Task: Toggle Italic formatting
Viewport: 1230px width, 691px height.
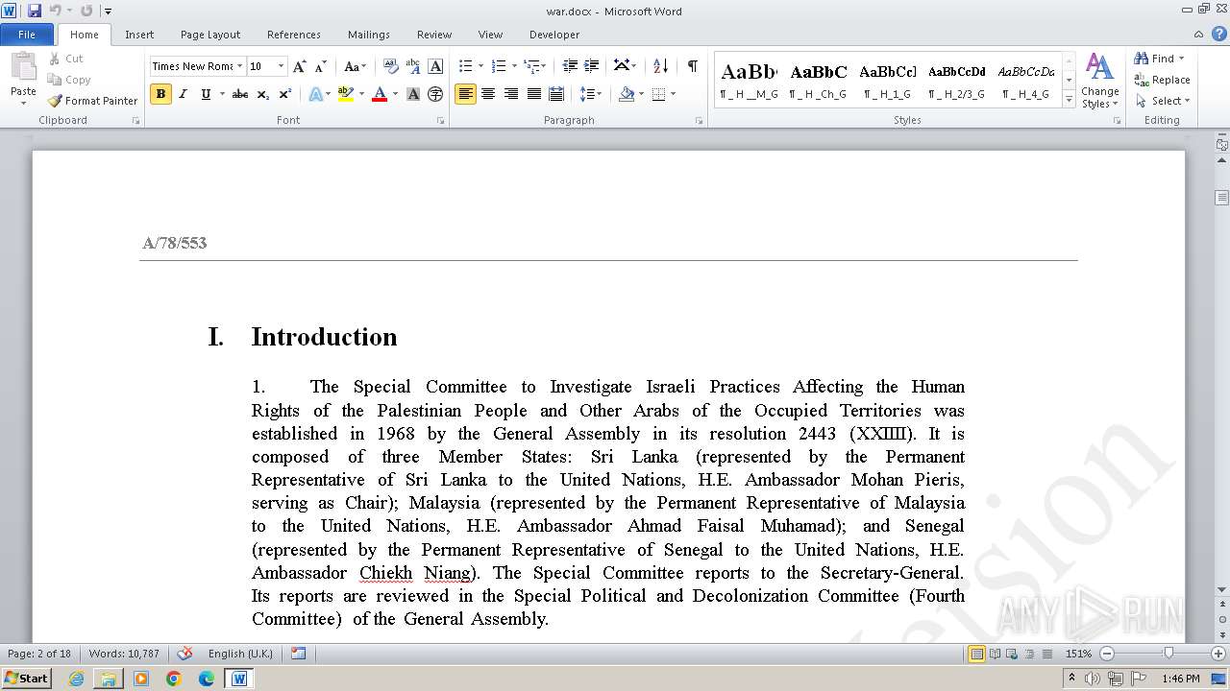Action: pyautogui.click(x=183, y=94)
